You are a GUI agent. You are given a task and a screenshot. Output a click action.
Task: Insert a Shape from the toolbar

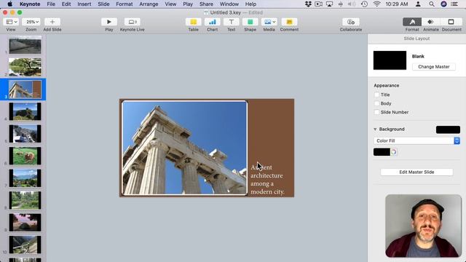[250, 22]
